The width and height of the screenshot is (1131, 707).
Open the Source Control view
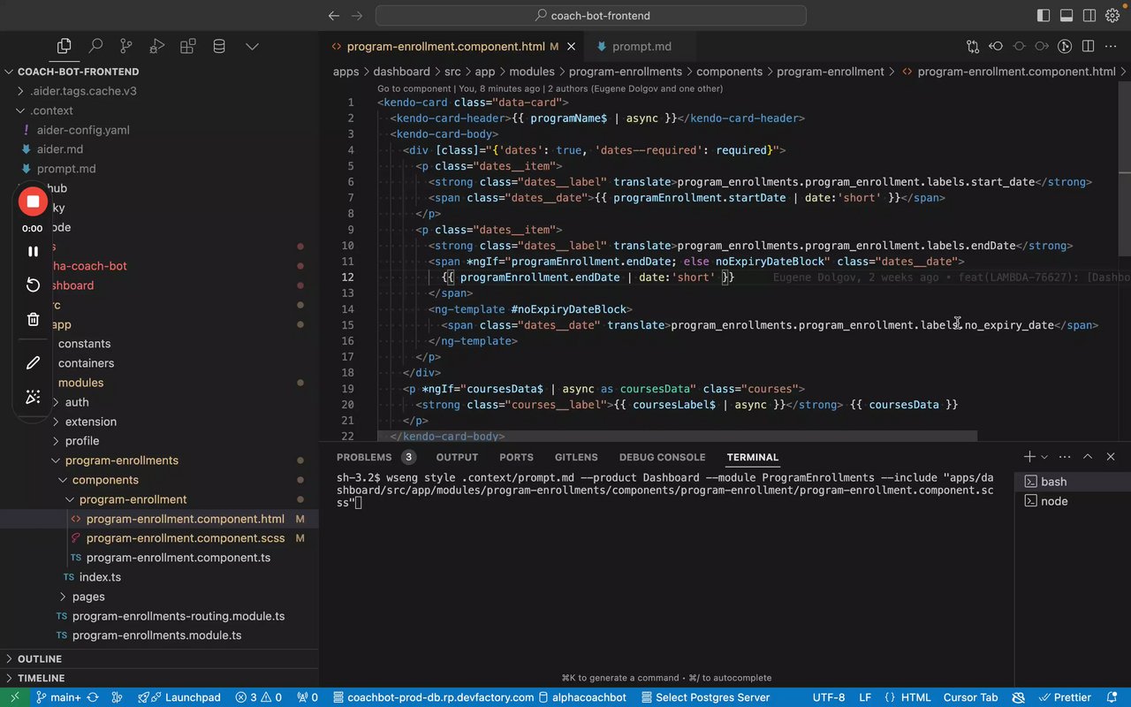pos(126,46)
